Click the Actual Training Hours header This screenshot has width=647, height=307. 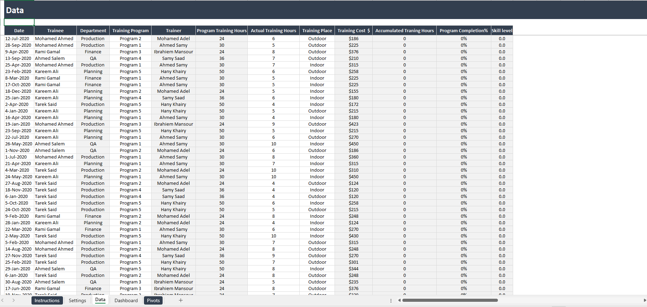click(273, 30)
